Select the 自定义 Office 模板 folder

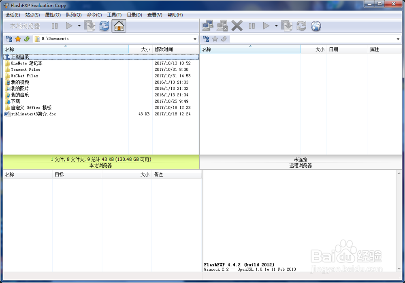(x=101, y=107)
